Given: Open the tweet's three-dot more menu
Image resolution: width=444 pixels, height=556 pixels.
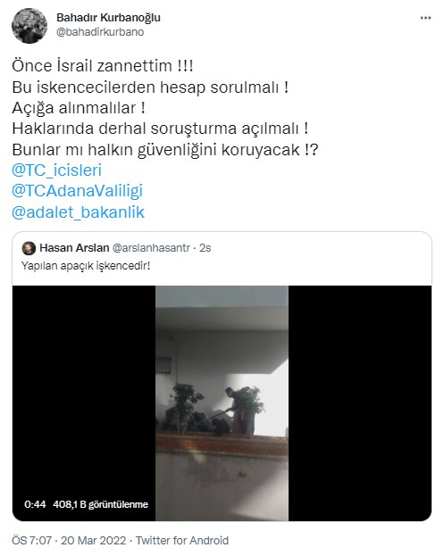Looking at the screenshot, I should click(425, 18).
